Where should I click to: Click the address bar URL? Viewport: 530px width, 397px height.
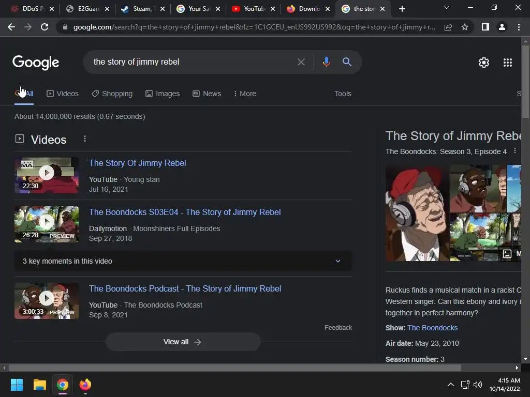pyautogui.click(x=254, y=27)
